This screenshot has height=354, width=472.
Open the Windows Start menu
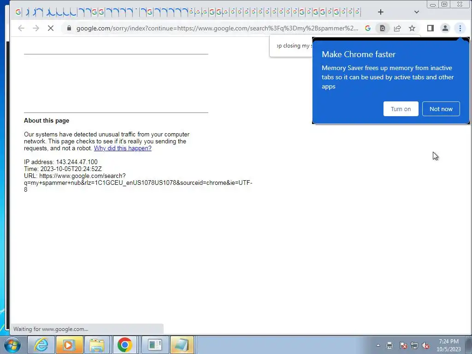(12, 345)
